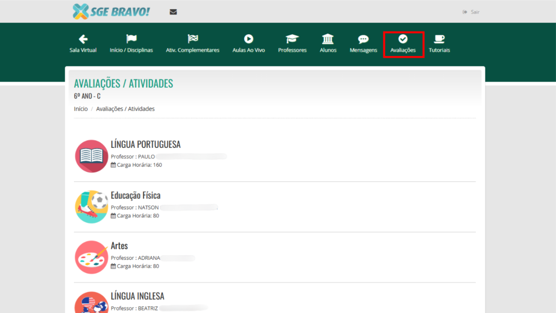Open the Língua Inglesa flags thumbnail
The width and height of the screenshot is (556, 313).
coord(91,303)
